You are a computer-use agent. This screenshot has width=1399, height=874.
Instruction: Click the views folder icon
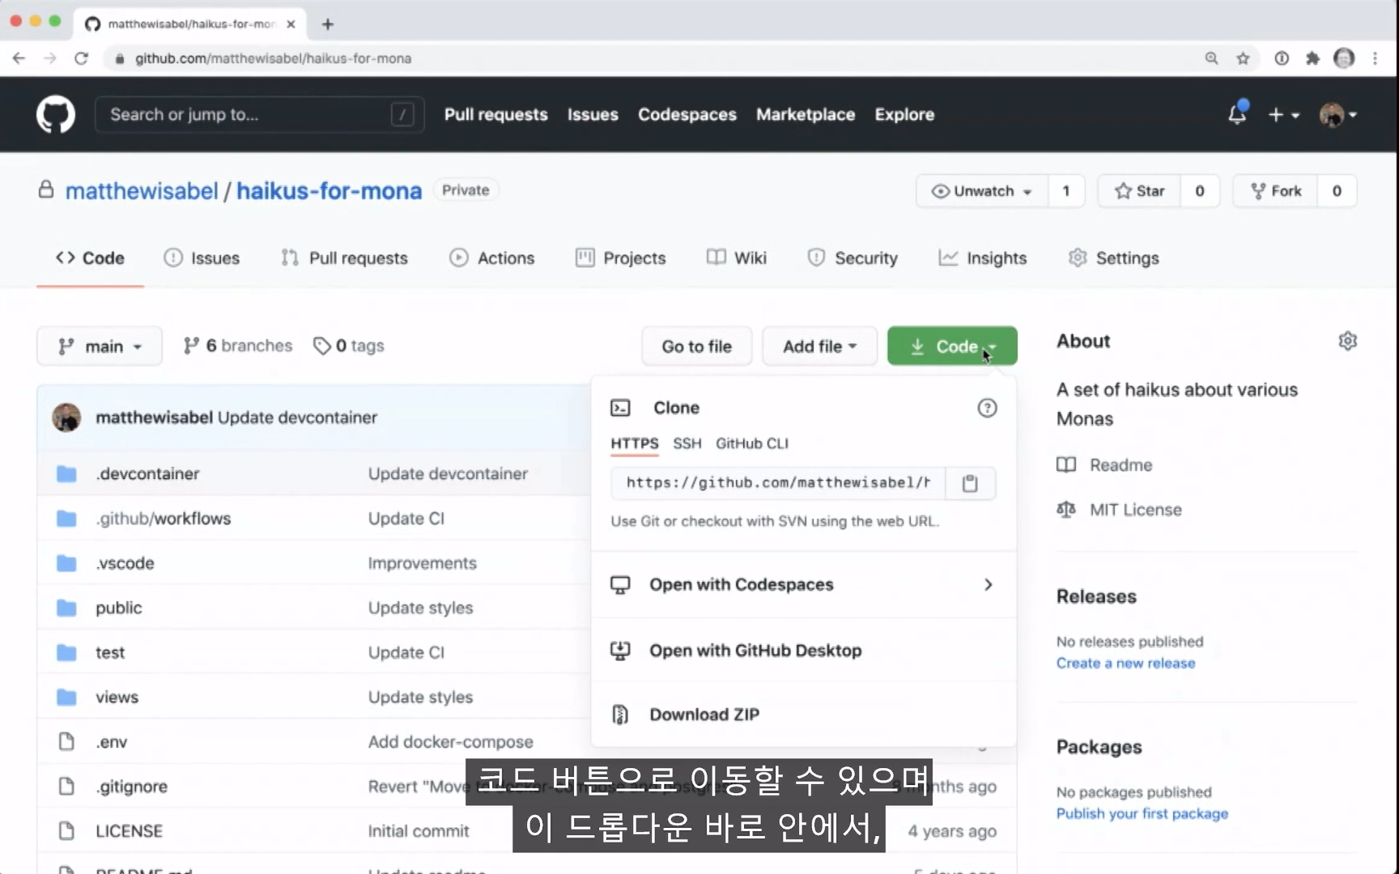[66, 697]
